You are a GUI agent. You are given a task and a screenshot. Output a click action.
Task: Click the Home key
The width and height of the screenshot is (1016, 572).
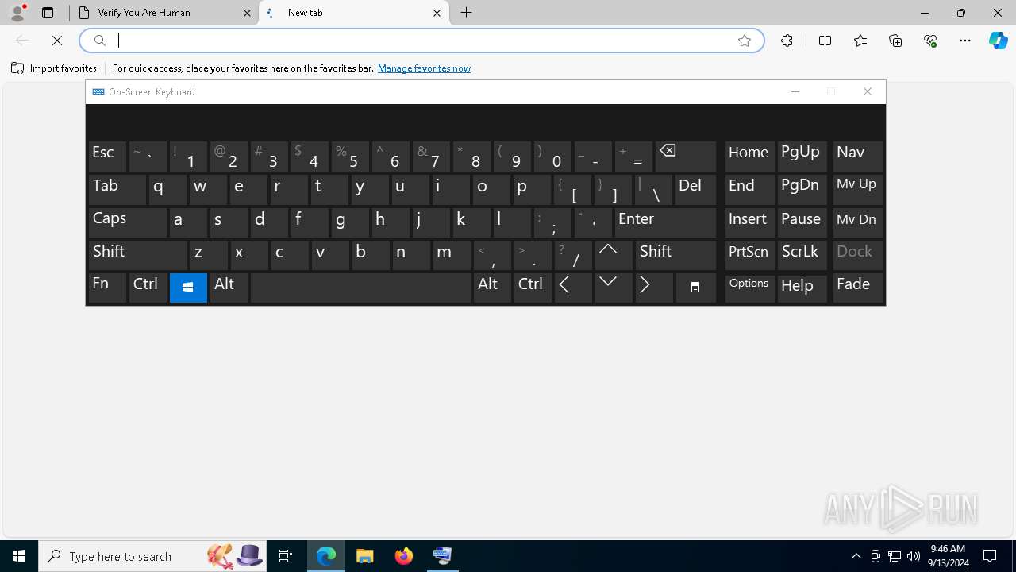749,156
